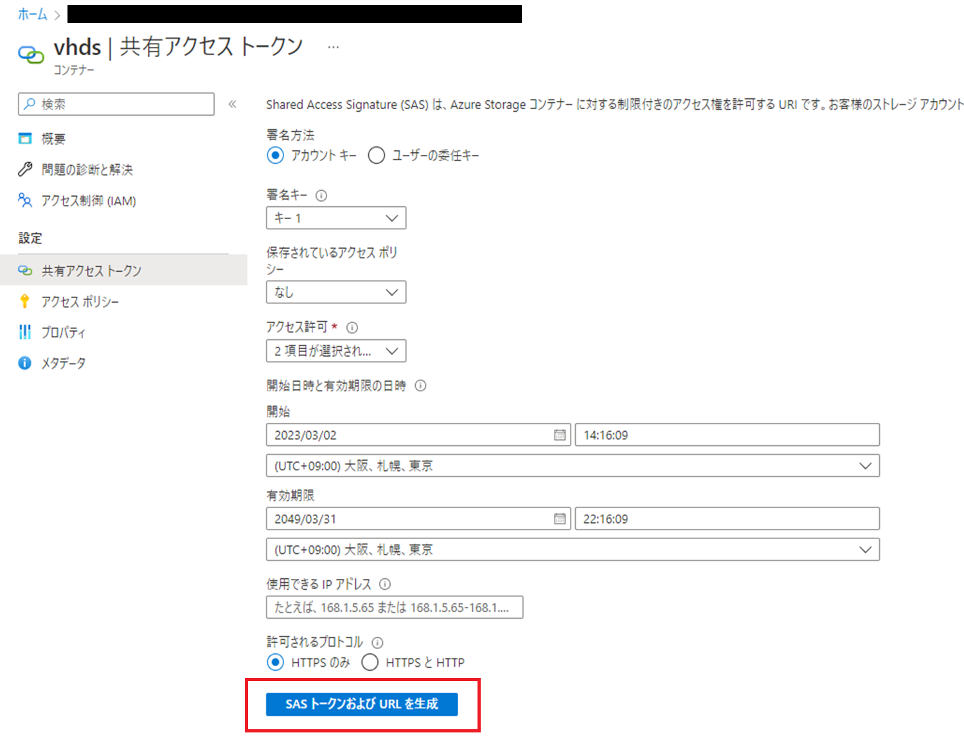Open the calendar picker for 開始 date
This screenshot has height=753, width=964.
(560, 435)
